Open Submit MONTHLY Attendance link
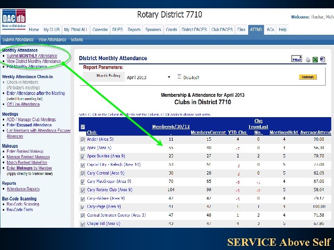Image resolution: width=334 pixels, height=250 pixels. click(32, 56)
